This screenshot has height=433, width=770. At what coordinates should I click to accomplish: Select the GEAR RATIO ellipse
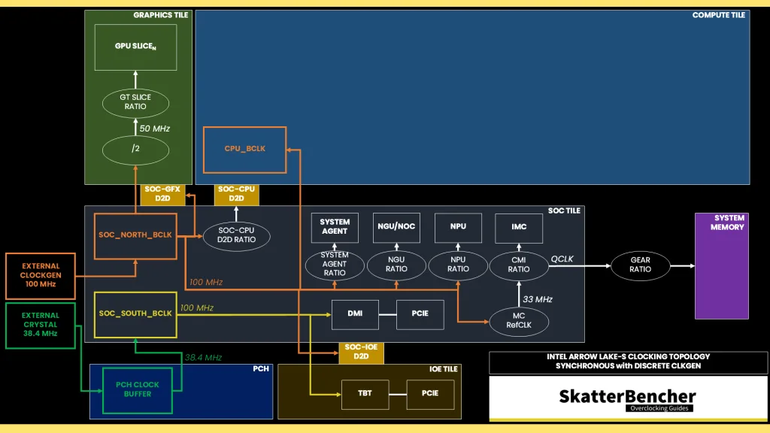coord(641,265)
